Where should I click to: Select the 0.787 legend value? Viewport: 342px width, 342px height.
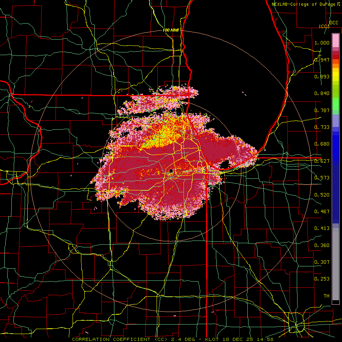pos(322,110)
